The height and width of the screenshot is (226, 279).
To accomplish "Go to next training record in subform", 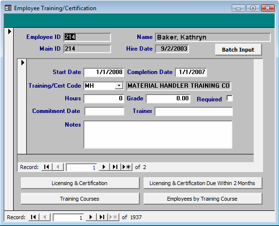I will tap(104, 167).
